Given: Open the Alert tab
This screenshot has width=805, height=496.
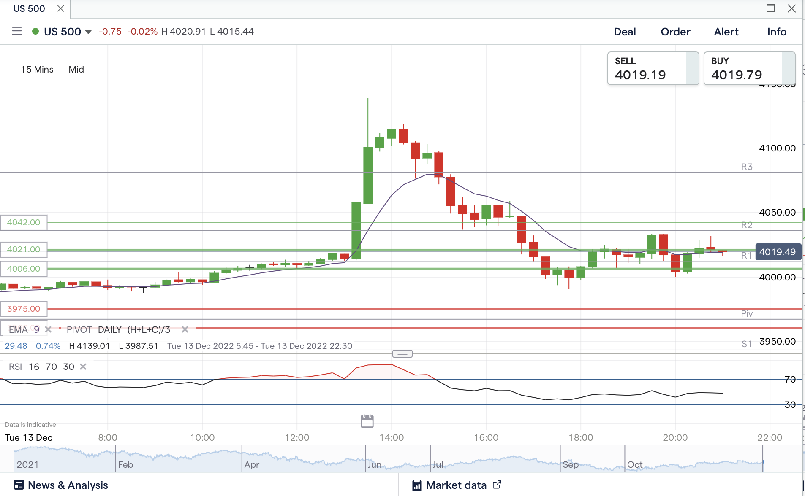Looking at the screenshot, I should tap(726, 32).
